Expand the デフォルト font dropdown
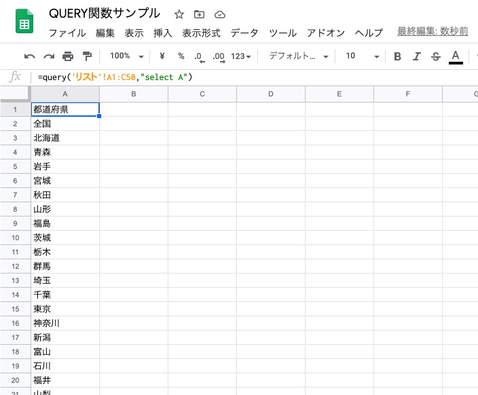The image size is (478, 395). 299,56
